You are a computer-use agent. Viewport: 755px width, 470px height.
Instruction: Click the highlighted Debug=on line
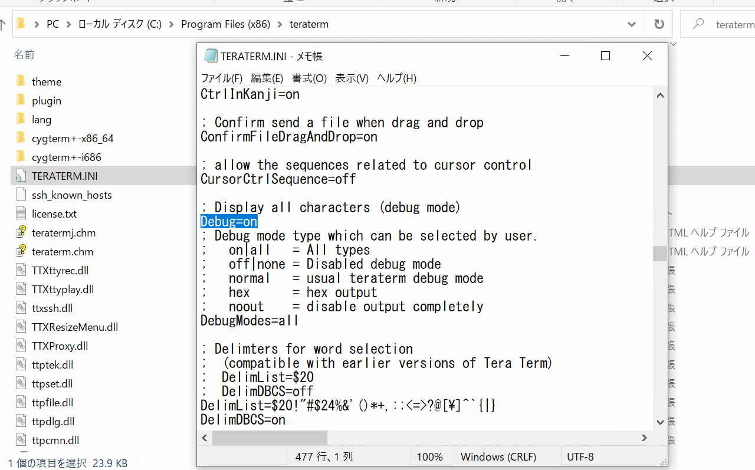pyautogui.click(x=229, y=222)
